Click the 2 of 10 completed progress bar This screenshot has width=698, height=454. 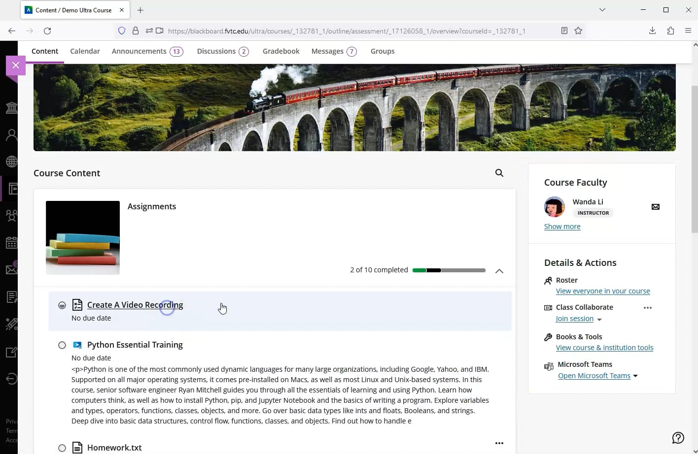point(449,270)
